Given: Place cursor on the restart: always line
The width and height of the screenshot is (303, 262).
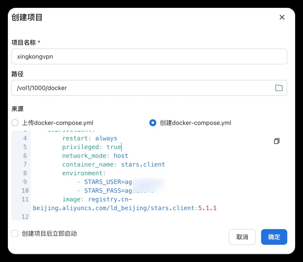Looking at the screenshot, I should tap(90, 138).
